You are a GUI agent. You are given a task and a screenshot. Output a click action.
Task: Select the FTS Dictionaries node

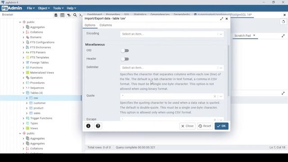[x=40, y=47]
